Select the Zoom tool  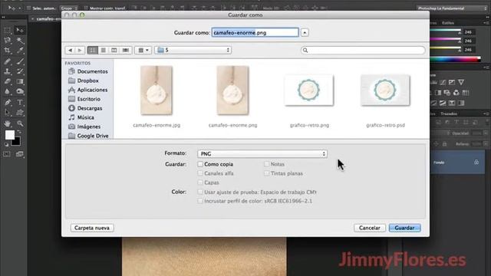coord(20,123)
